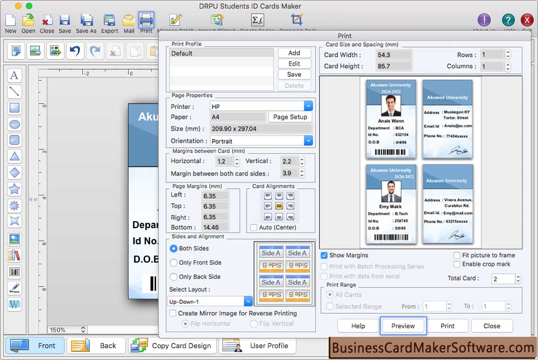Viewport: 538px width, 360px height.
Task: Click the Save icon in top toolbar
Action: 65,20
